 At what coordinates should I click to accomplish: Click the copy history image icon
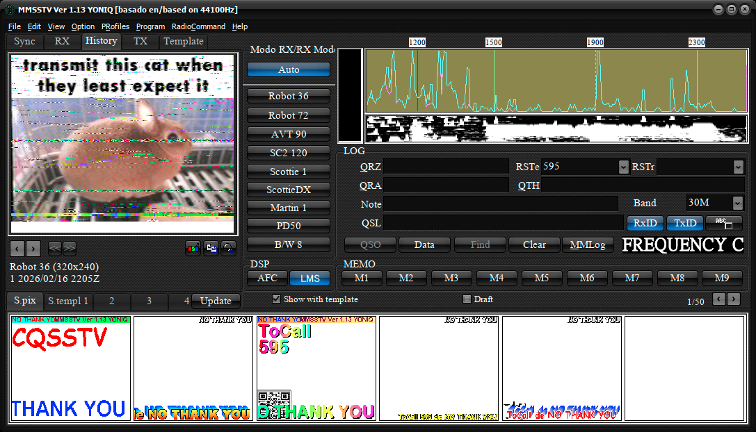point(211,249)
